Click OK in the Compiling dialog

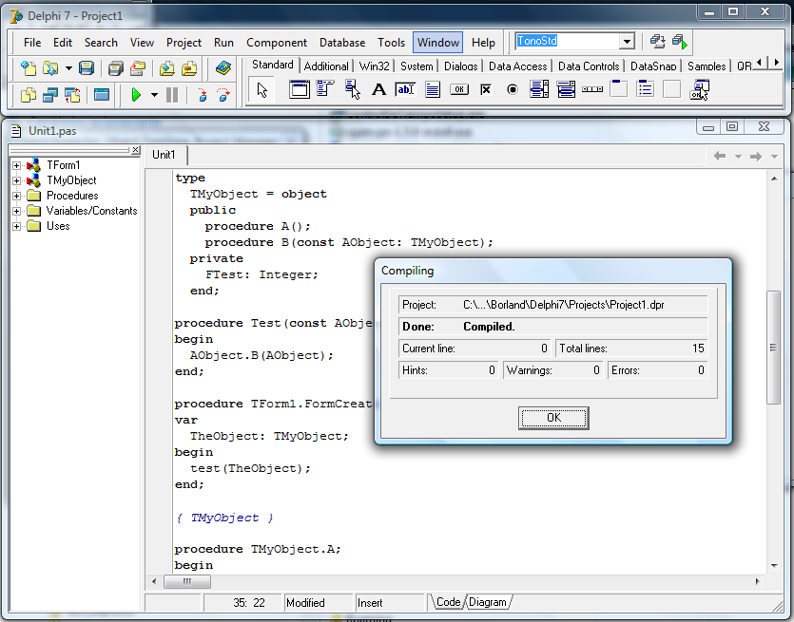553,418
